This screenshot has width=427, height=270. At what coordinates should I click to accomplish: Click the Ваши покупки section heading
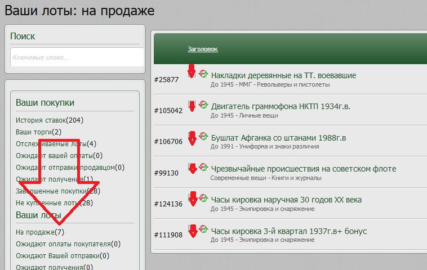[45, 102]
